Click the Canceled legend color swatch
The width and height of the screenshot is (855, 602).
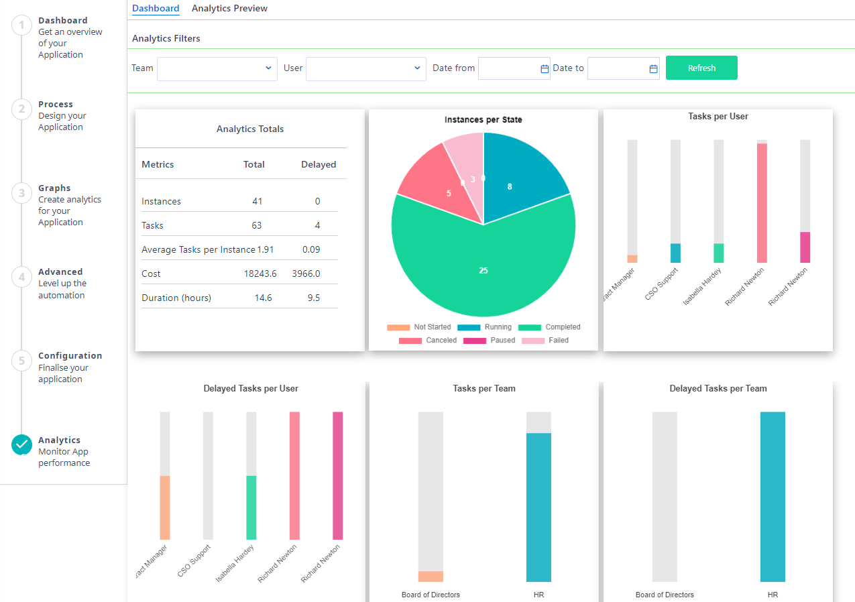point(410,341)
